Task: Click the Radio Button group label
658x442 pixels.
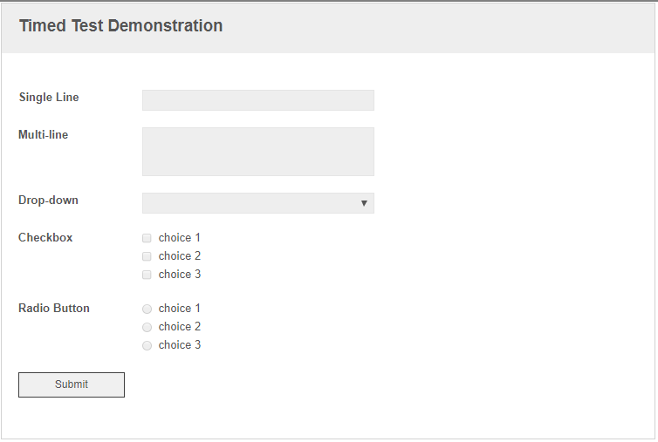Action: tap(54, 309)
